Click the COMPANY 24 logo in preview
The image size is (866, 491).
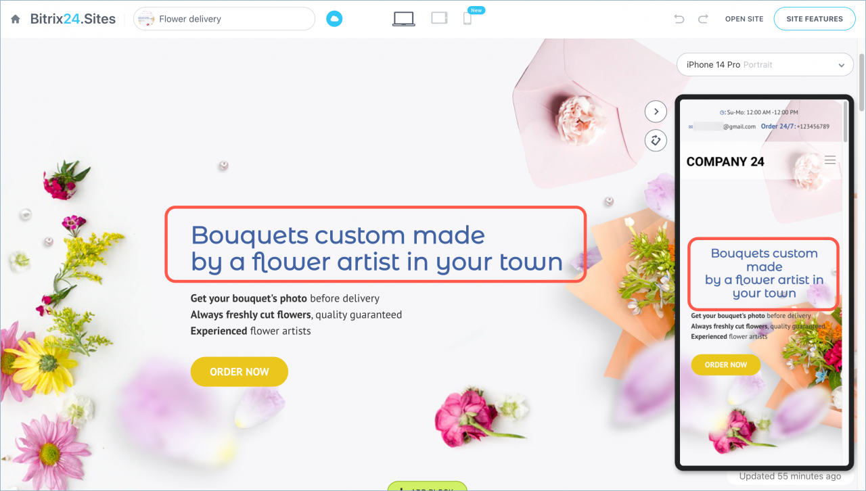[725, 162]
